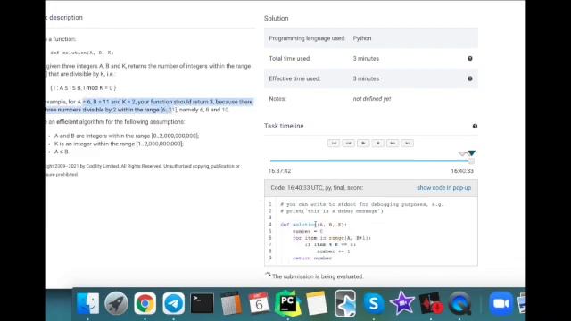The height and width of the screenshot is (321, 571).
Task: Click the 16:40:33 end time label
Action: [x=462, y=171]
